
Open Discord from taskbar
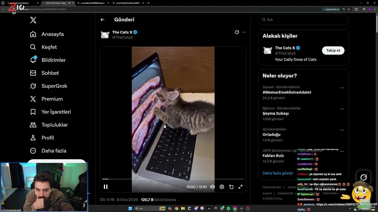(196, 208)
